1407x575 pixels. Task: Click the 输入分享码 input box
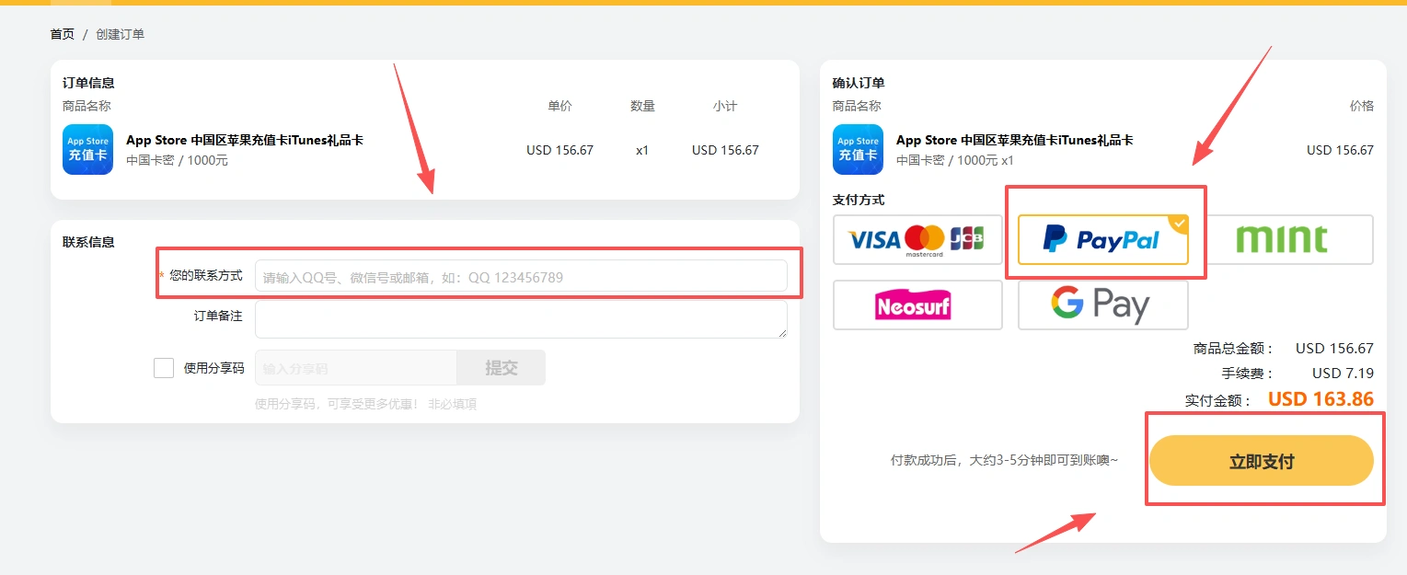pos(355,368)
